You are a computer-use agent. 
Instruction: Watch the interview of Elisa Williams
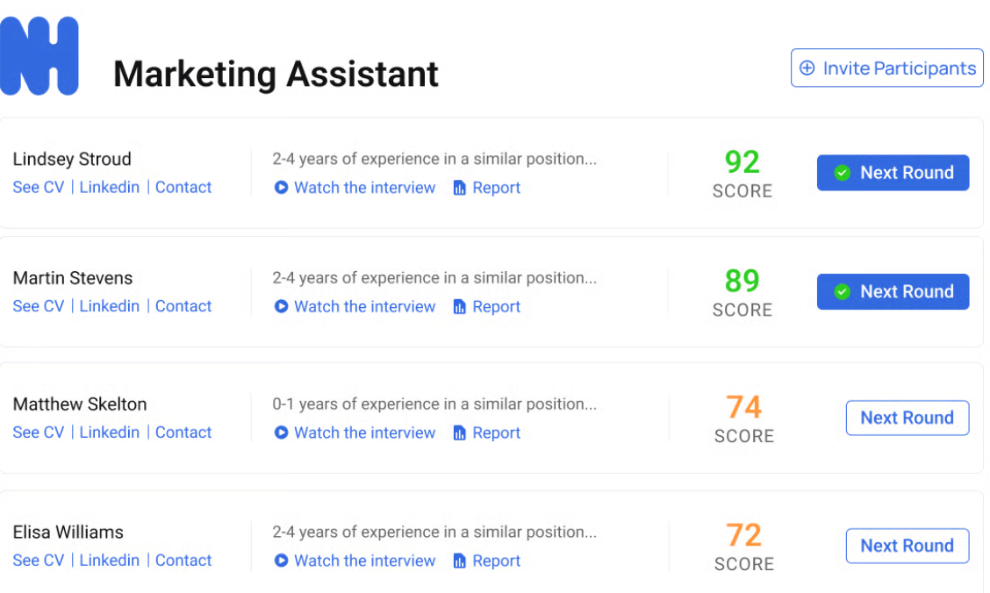click(x=364, y=561)
